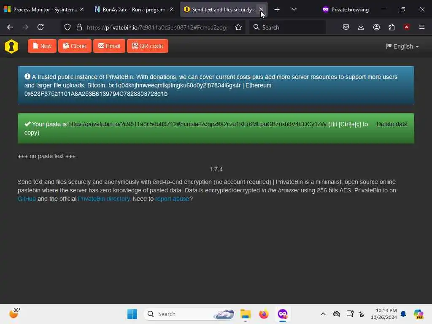Image resolution: width=432 pixels, height=324 pixels.
Task: Show hidden system tray icons
Action: tap(323, 314)
